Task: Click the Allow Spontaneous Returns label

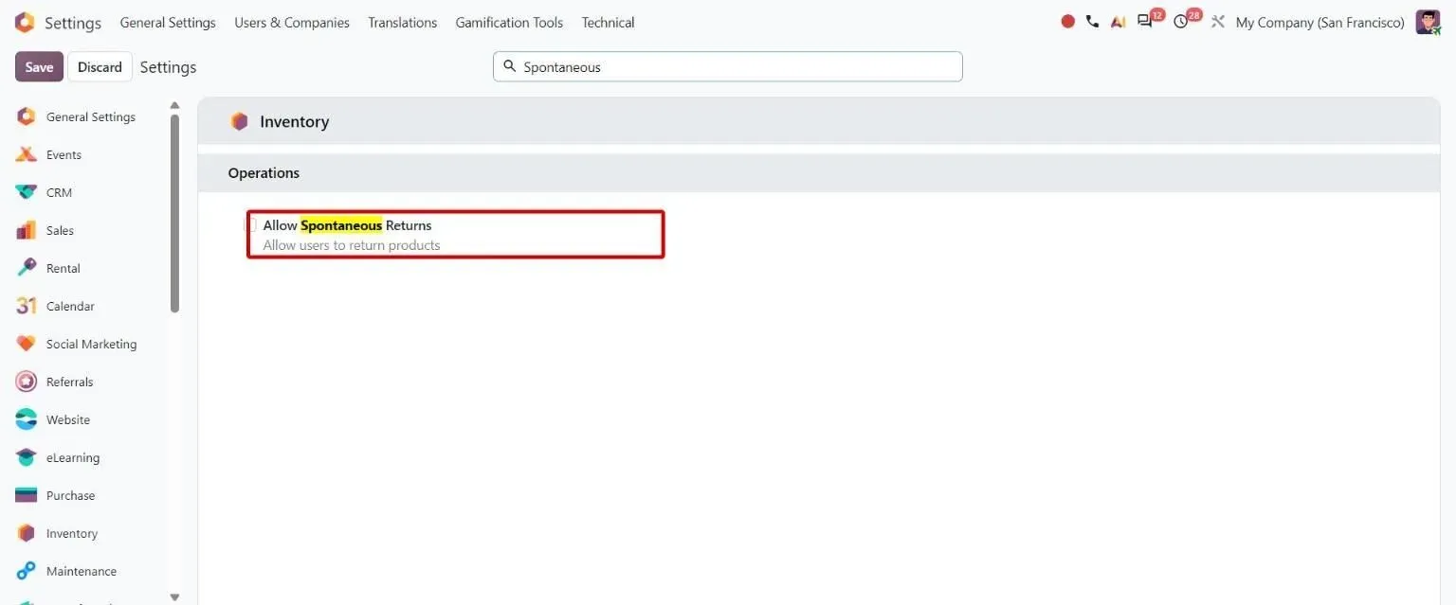Action: (347, 225)
